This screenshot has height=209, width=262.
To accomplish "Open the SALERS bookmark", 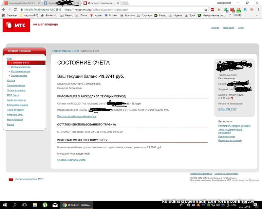I will pos(235,15).
